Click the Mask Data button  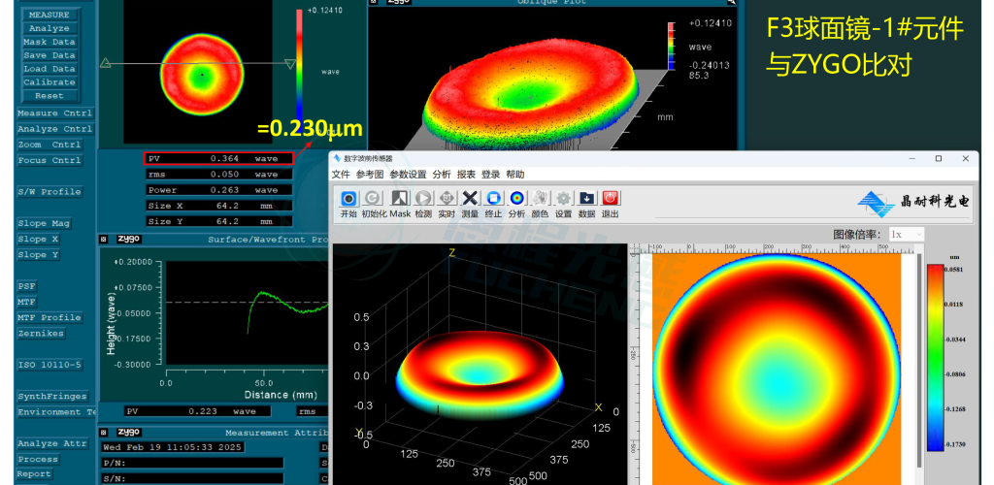(x=50, y=42)
